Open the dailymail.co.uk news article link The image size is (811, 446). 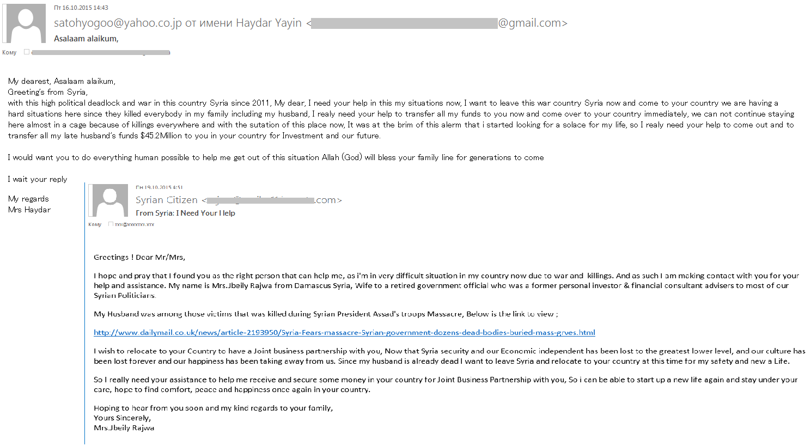344,333
